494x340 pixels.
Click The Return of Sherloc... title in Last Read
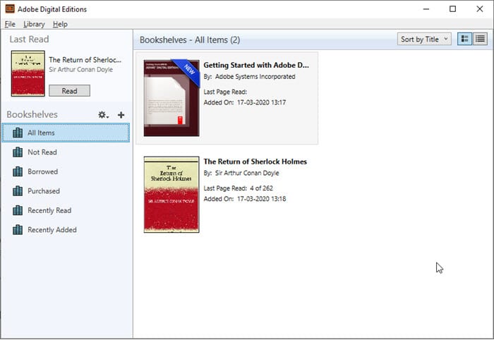85,60
